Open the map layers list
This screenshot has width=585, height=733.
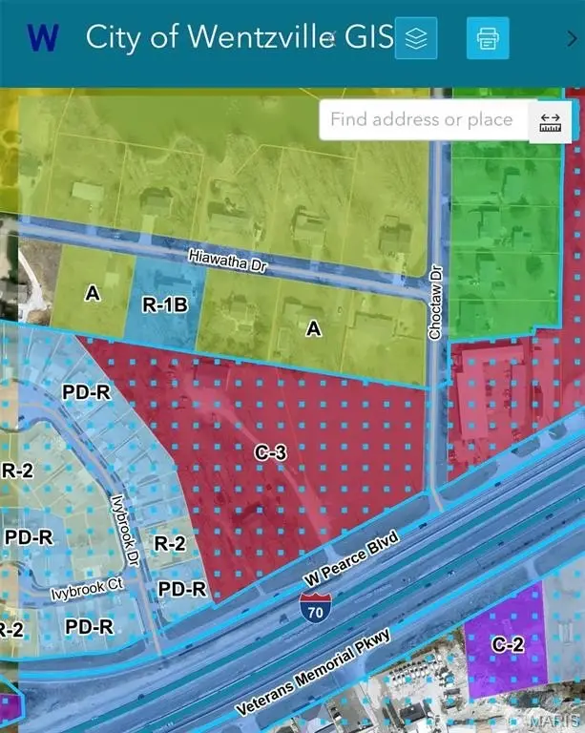416,38
